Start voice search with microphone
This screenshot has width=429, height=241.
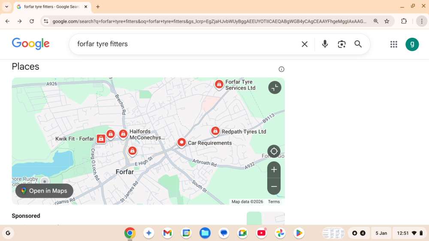(325, 44)
